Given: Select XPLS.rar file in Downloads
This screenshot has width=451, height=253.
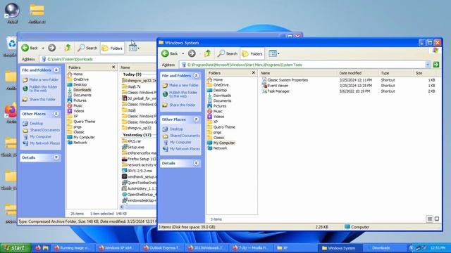Looking at the screenshot, I should click(x=134, y=141).
